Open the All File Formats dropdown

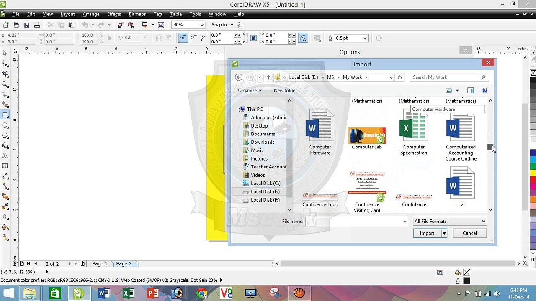point(450,222)
